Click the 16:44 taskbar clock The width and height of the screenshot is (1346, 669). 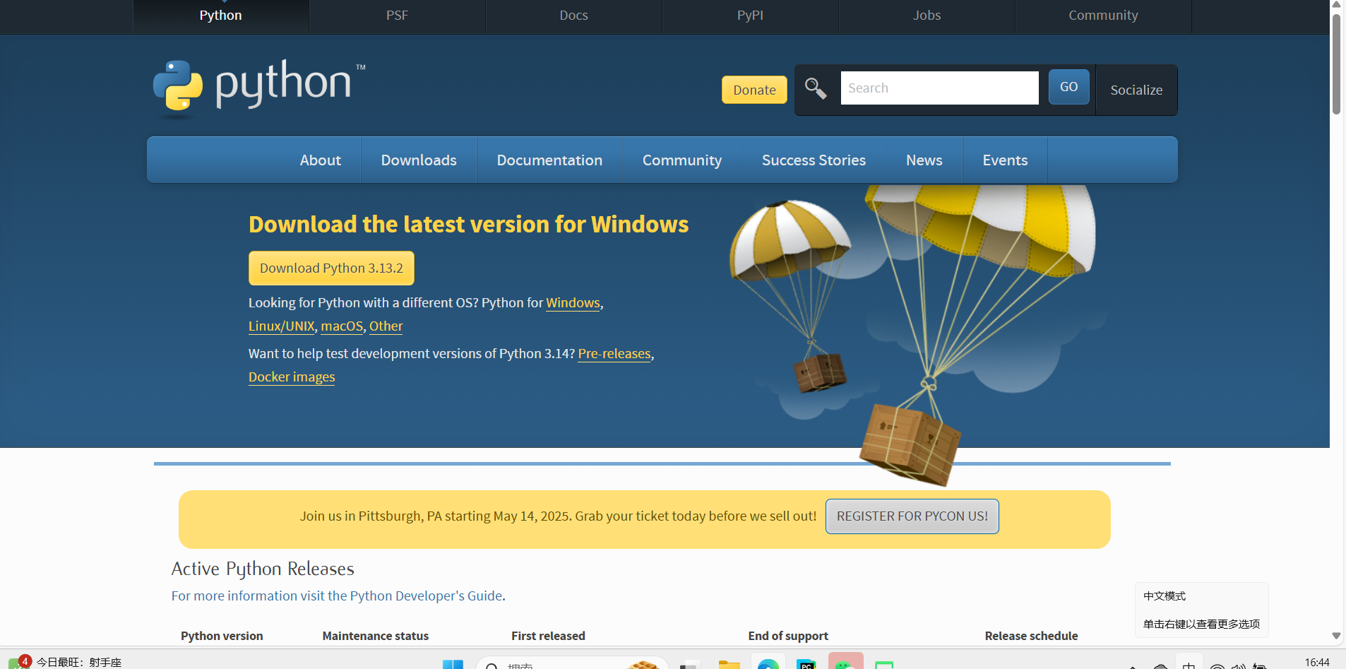click(x=1317, y=663)
